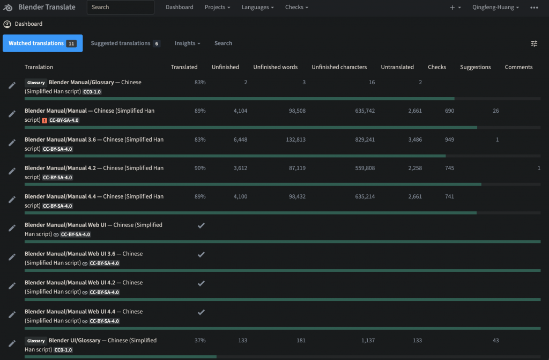
Task: Expand the Insights dropdown tab
Action: point(187,43)
